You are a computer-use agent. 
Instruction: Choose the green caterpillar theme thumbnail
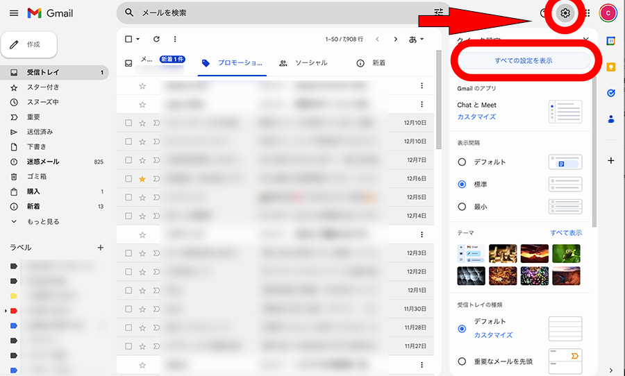pos(567,254)
